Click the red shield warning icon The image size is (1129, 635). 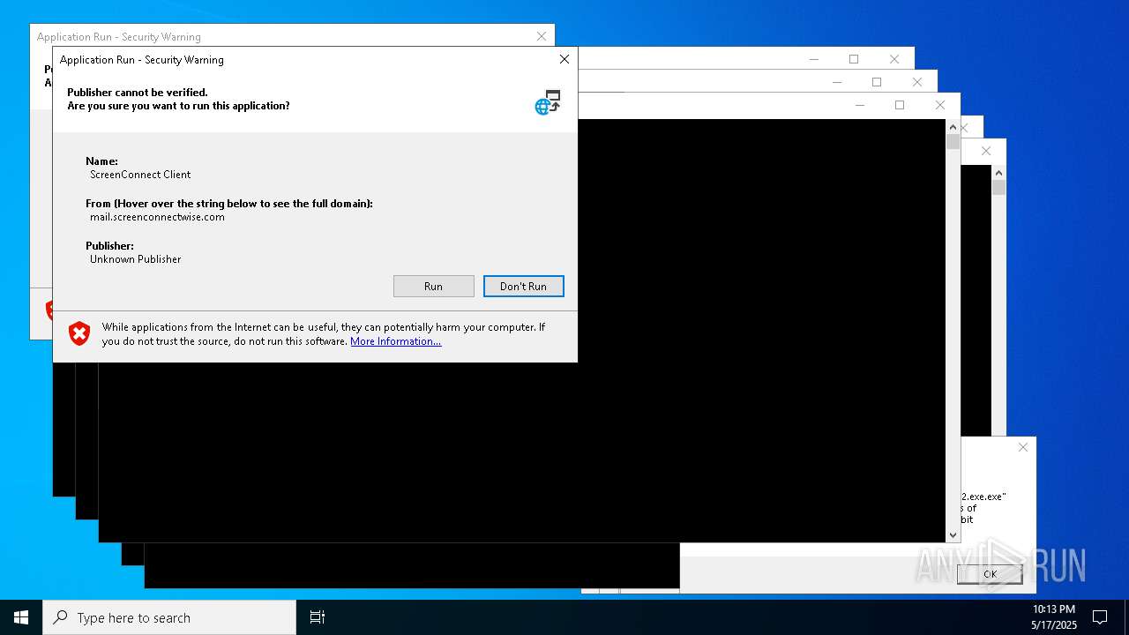click(79, 333)
